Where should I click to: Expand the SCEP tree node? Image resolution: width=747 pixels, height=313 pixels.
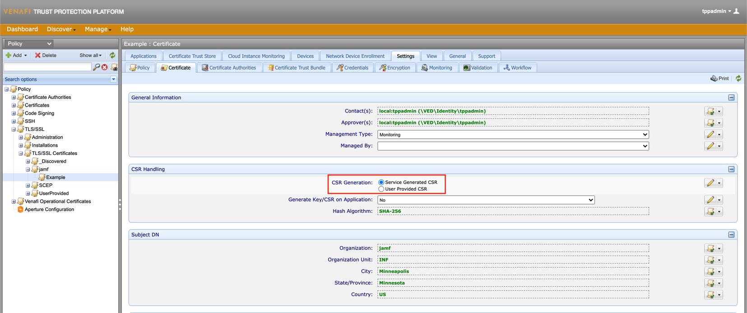[x=28, y=186]
